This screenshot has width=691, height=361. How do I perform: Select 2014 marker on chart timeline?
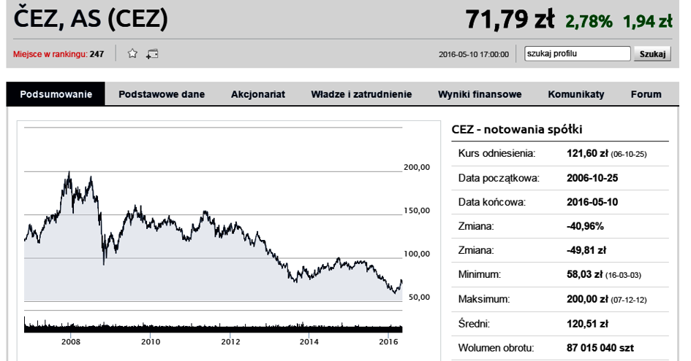[309, 341]
